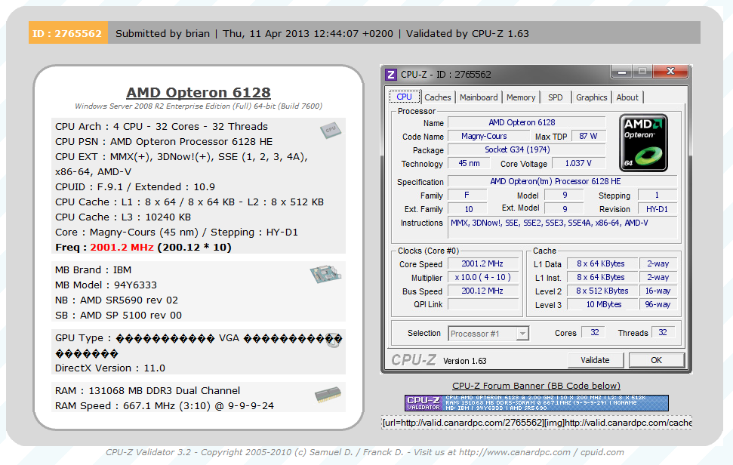The image size is (733, 465).
Task: Click the RAM : 131068 MB DDR3 line
Action: click(147, 391)
